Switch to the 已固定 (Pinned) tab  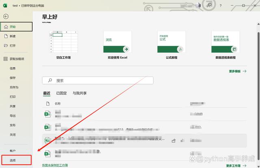click(x=61, y=93)
